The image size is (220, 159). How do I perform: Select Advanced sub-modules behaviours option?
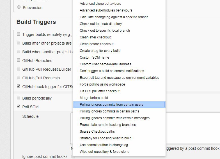[x=106, y=10]
